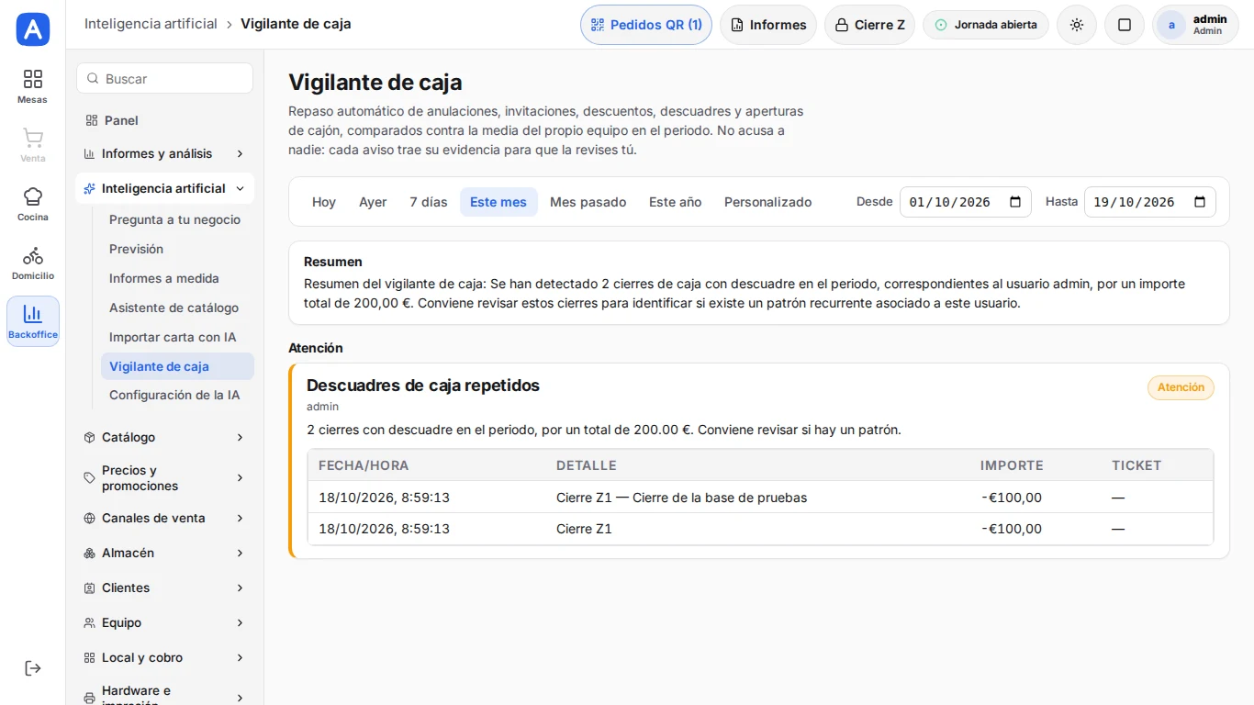Image resolution: width=1254 pixels, height=705 pixels.
Task: Open the Domicilio bicycle icon
Action: [33, 255]
